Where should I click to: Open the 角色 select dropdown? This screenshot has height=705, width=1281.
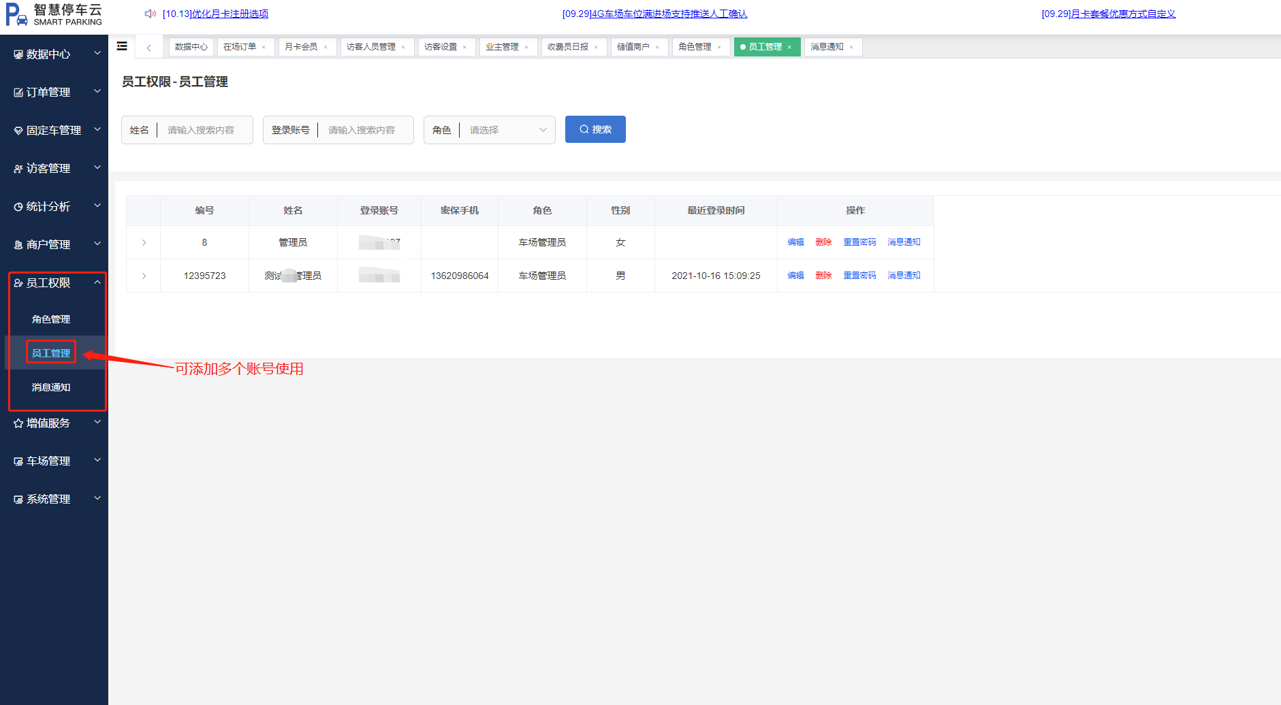click(x=508, y=130)
